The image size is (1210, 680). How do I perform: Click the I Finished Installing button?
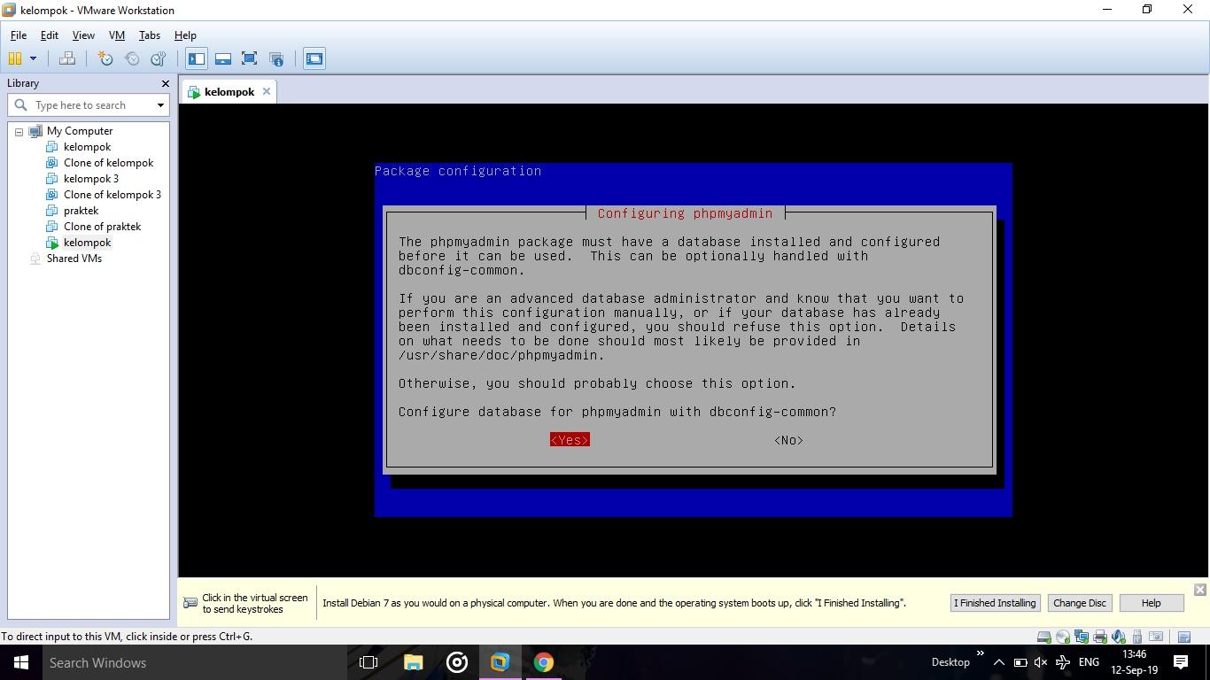[x=994, y=603]
